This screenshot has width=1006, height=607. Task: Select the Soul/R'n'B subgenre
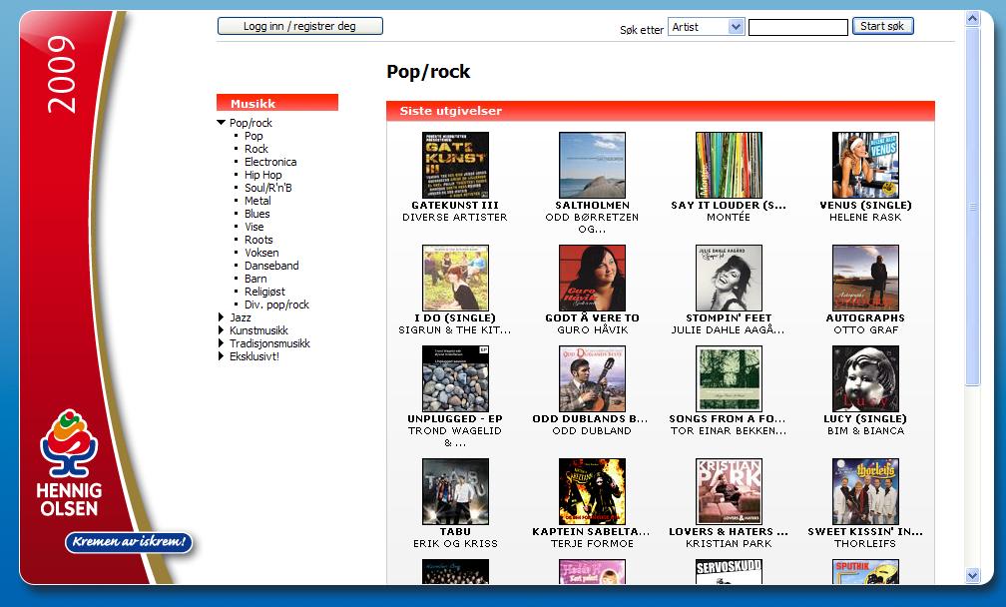(x=268, y=188)
